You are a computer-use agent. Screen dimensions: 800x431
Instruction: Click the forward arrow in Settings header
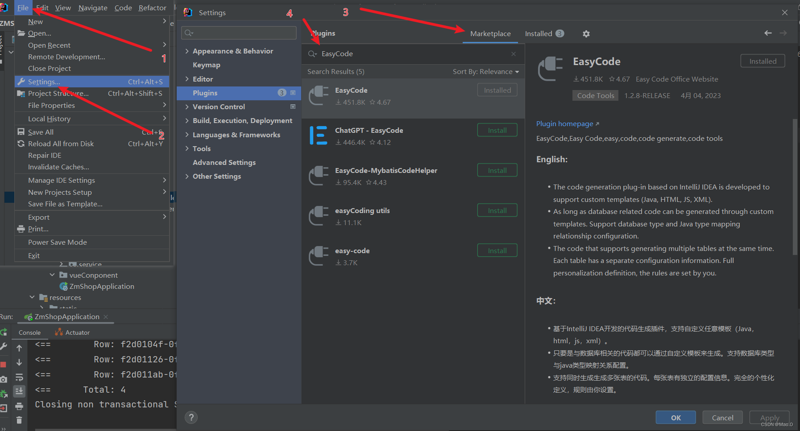[x=783, y=33]
